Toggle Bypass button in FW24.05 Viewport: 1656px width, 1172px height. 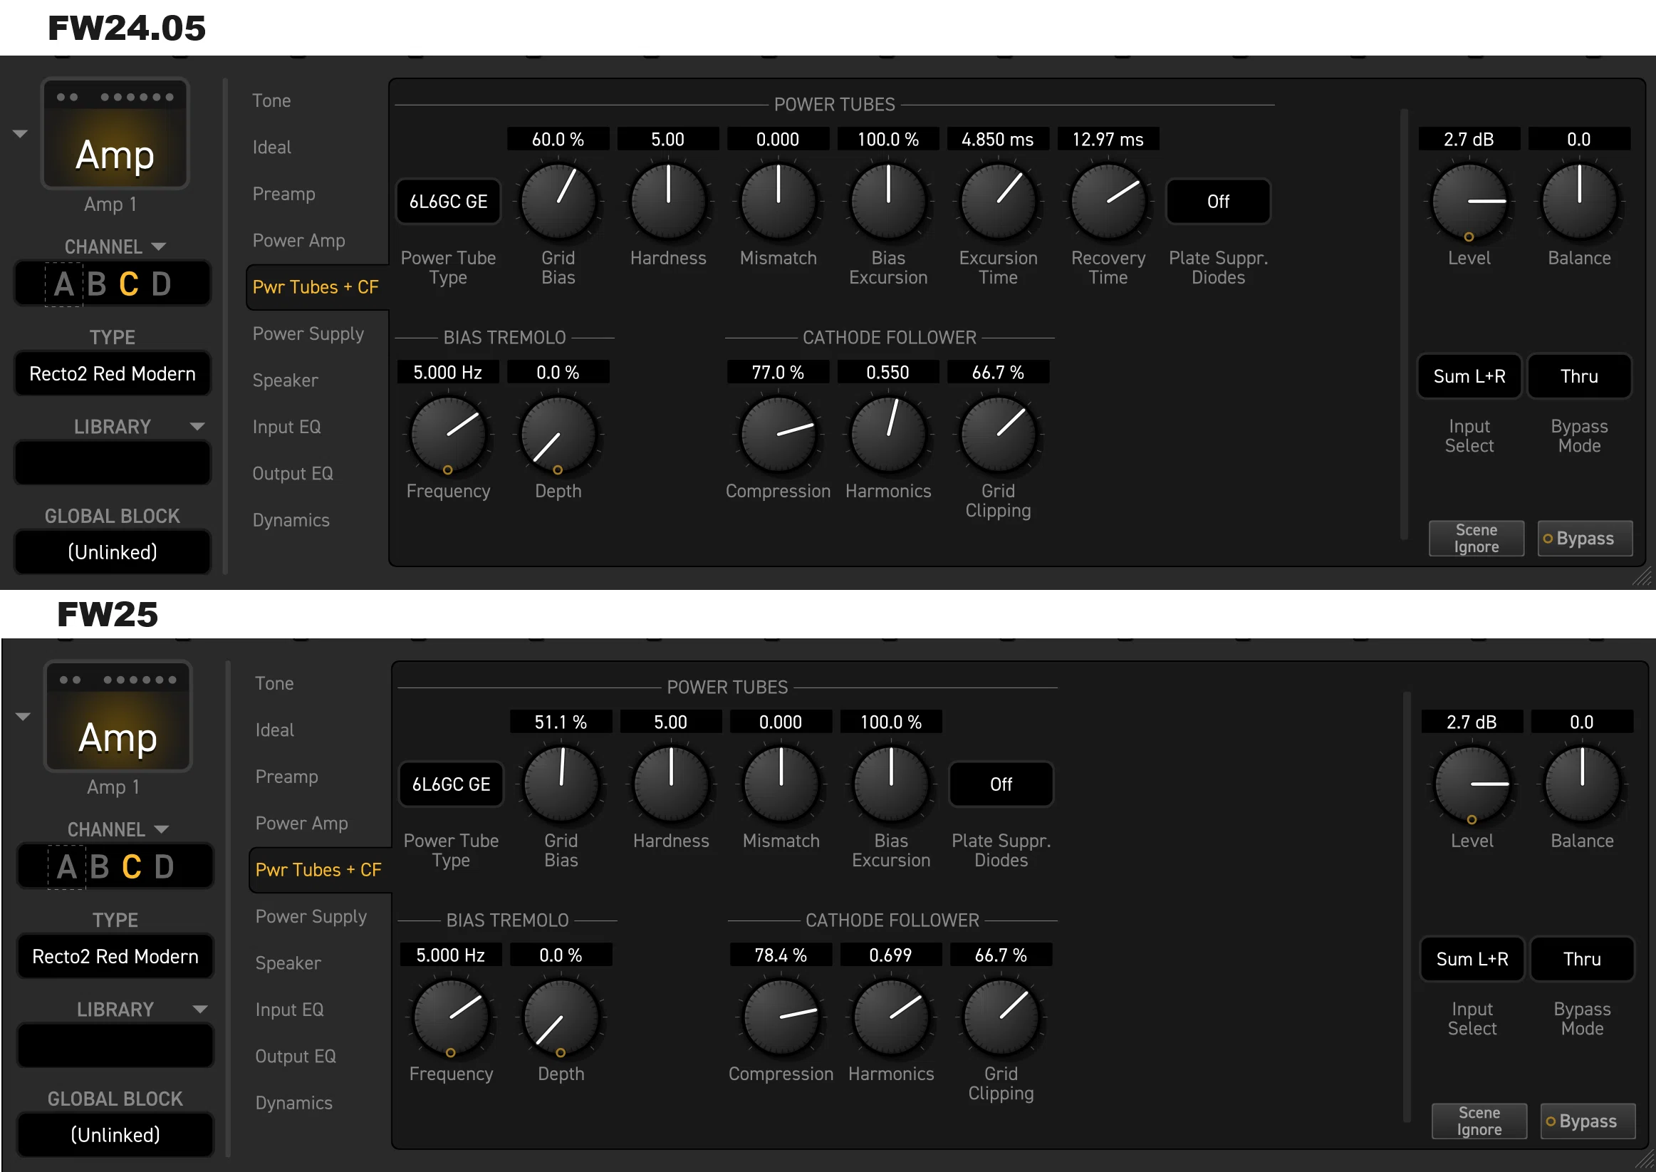[1585, 539]
